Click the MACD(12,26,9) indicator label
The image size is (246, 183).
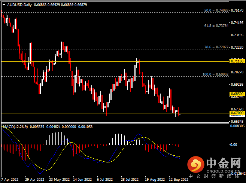pos(15,127)
